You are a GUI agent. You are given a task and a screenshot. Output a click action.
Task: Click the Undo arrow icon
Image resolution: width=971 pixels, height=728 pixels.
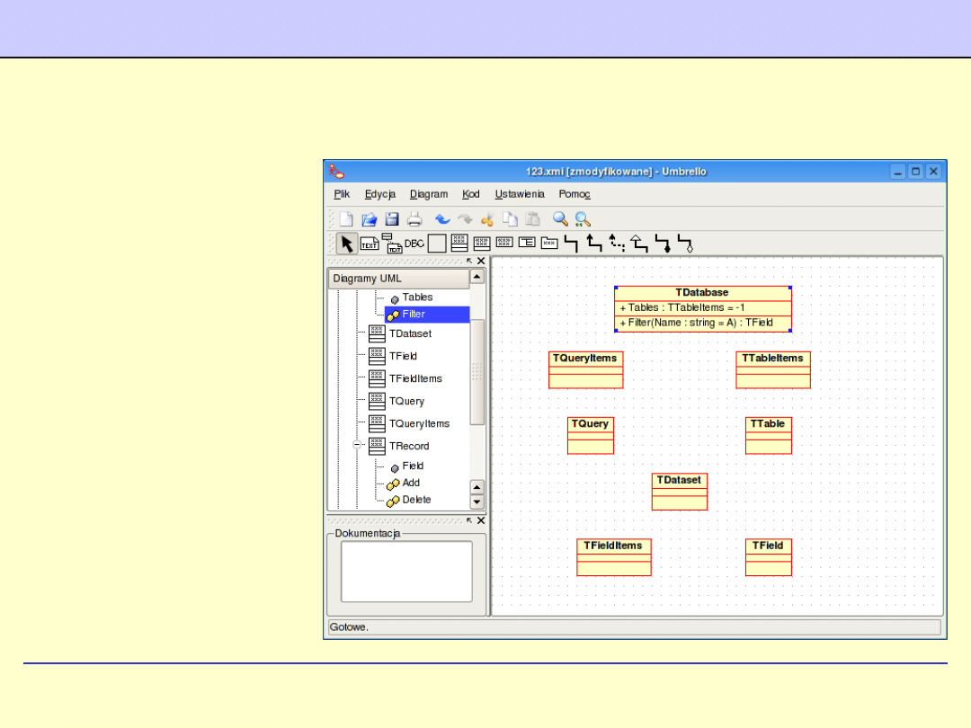(442, 218)
